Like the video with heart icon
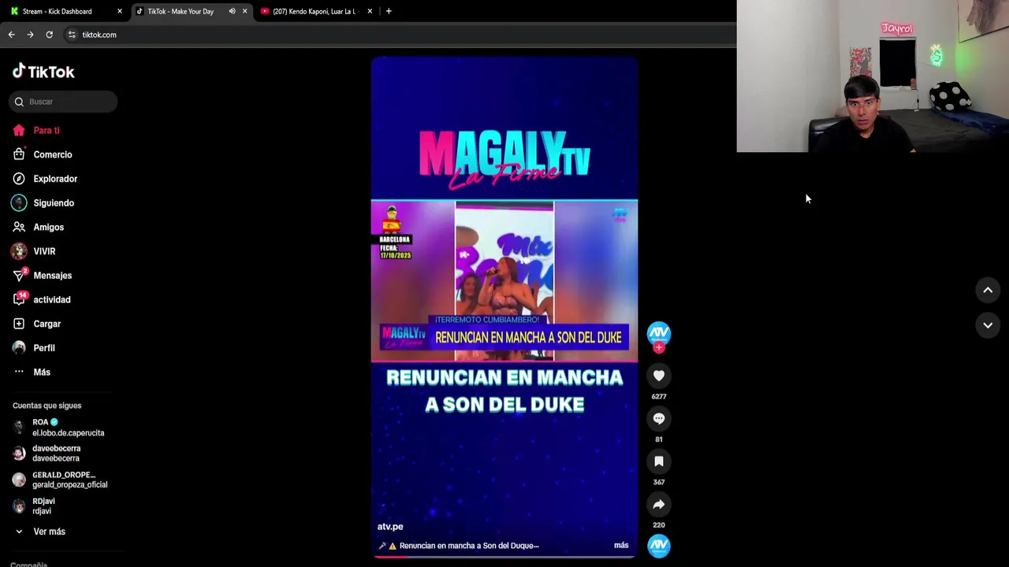Viewport: 1009px width, 567px height. pos(659,376)
